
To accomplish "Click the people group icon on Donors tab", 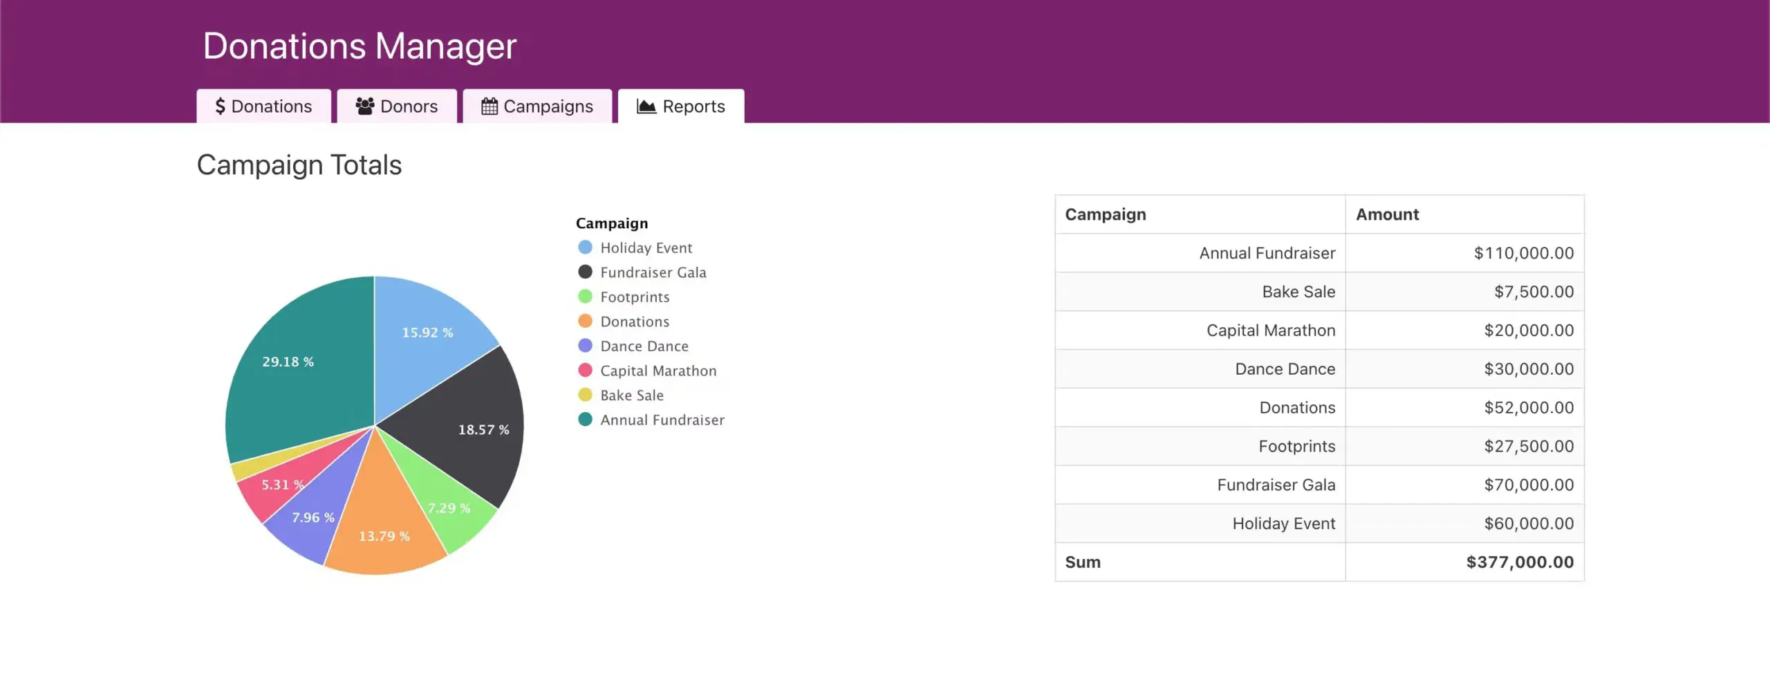I will tap(364, 106).
